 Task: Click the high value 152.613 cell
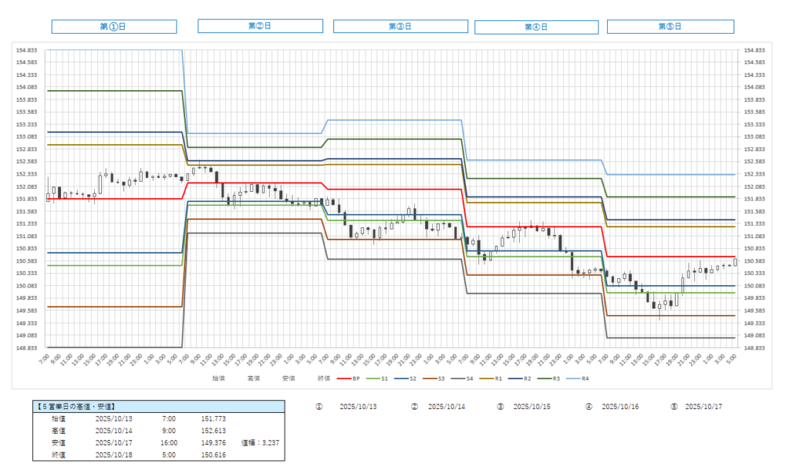[213, 431]
